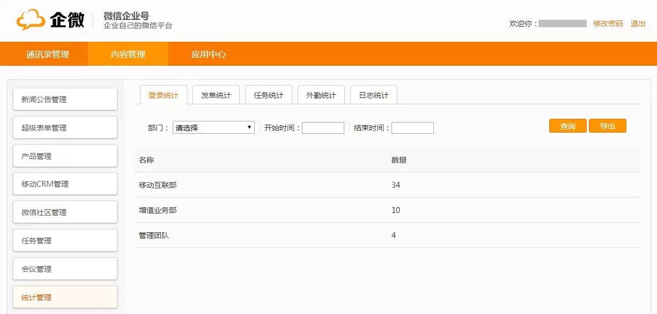Choose 微信社区管理 in the sidebar
The image size is (657, 314).
point(65,212)
